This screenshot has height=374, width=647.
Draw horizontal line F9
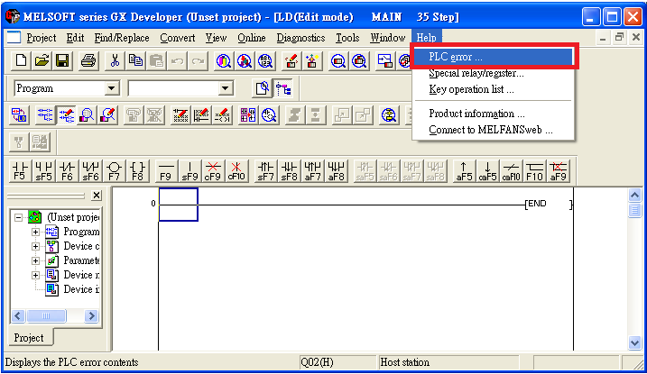tap(166, 171)
